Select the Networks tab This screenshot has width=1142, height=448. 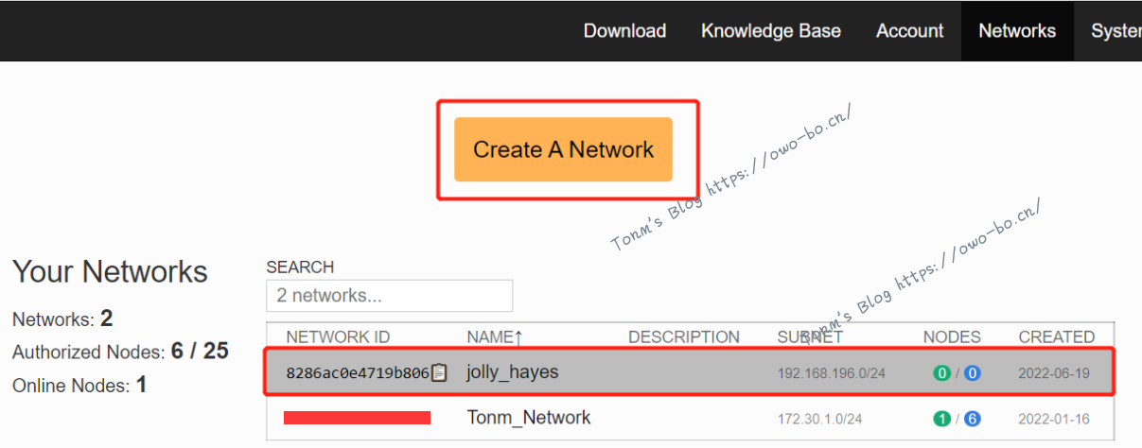click(x=1016, y=31)
